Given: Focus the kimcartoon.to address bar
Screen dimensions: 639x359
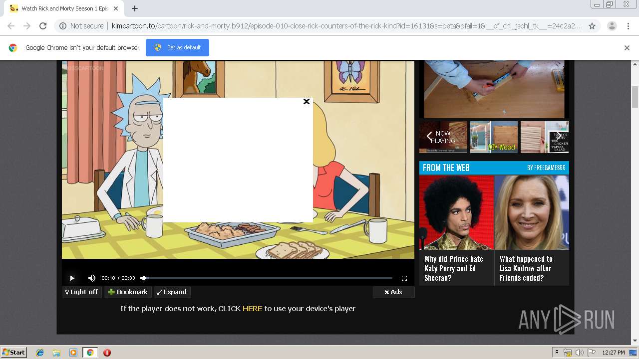Looking at the screenshot, I should (346, 26).
